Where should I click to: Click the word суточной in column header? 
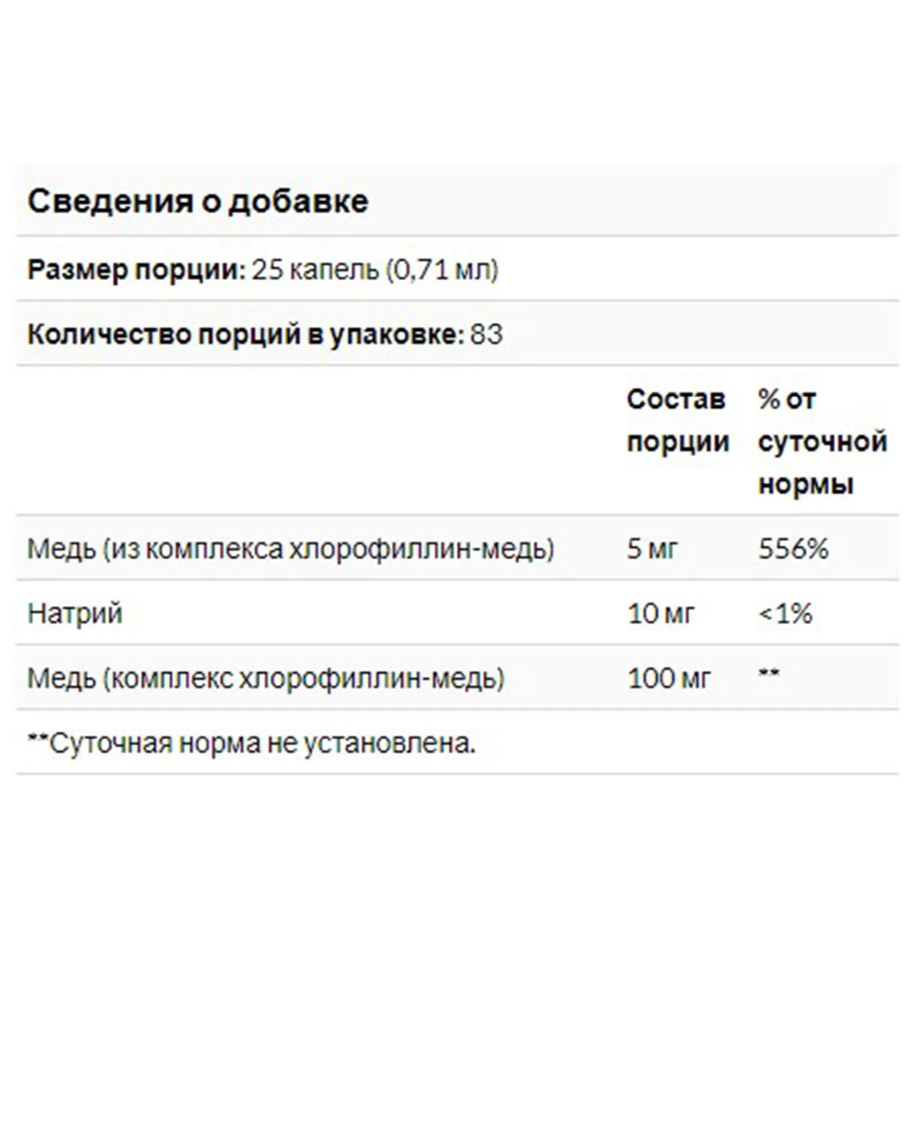click(822, 443)
